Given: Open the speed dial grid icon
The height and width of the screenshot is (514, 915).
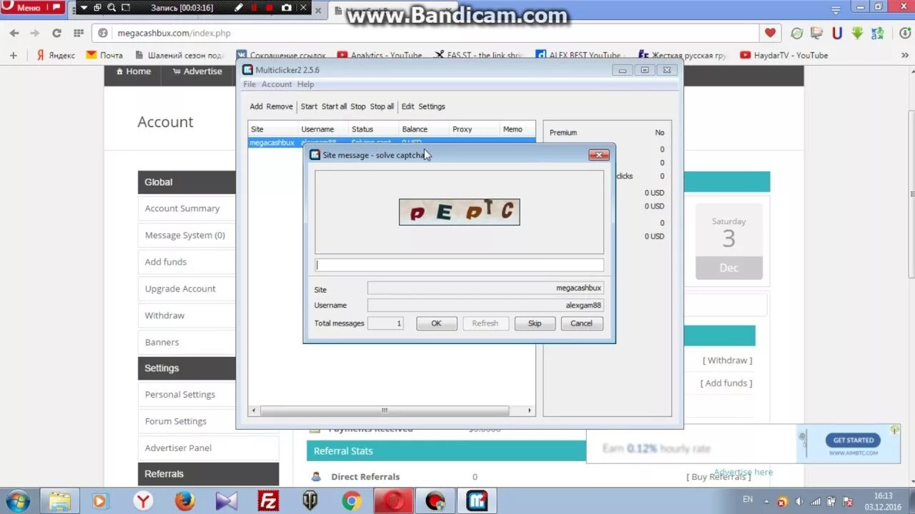Looking at the screenshot, I should [77, 33].
